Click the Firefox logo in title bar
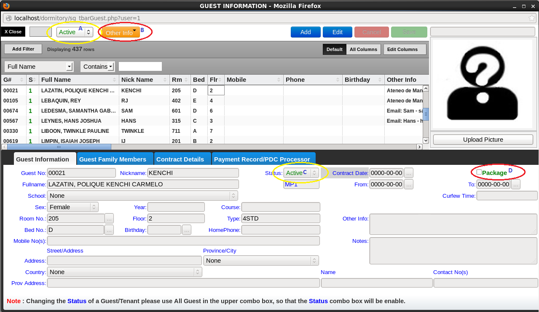The image size is (539, 312). point(6,6)
